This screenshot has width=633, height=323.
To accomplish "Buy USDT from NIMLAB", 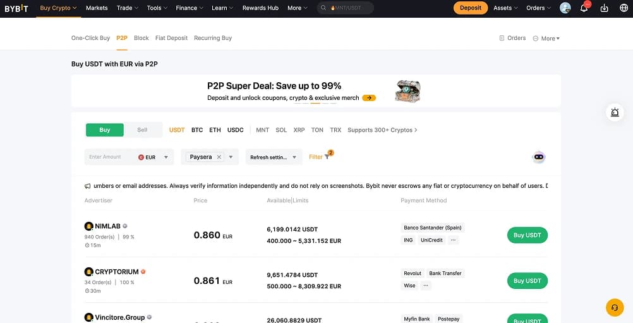I will click(x=527, y=235).
